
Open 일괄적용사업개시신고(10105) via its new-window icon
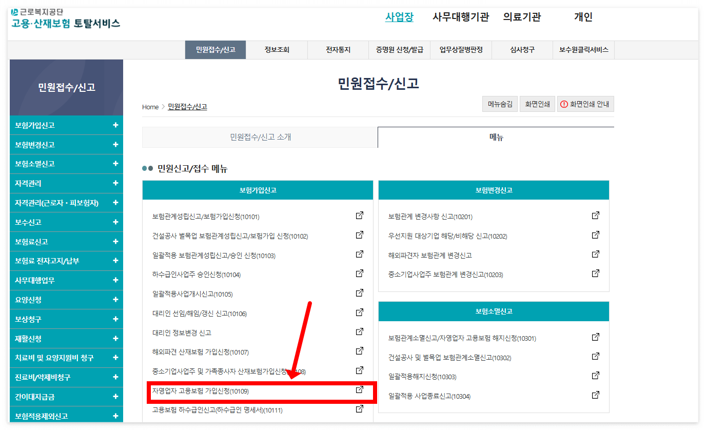click(360, 292)
